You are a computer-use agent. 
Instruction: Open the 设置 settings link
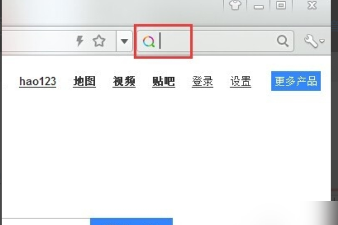pyautogui.click(x=241, y=82)
